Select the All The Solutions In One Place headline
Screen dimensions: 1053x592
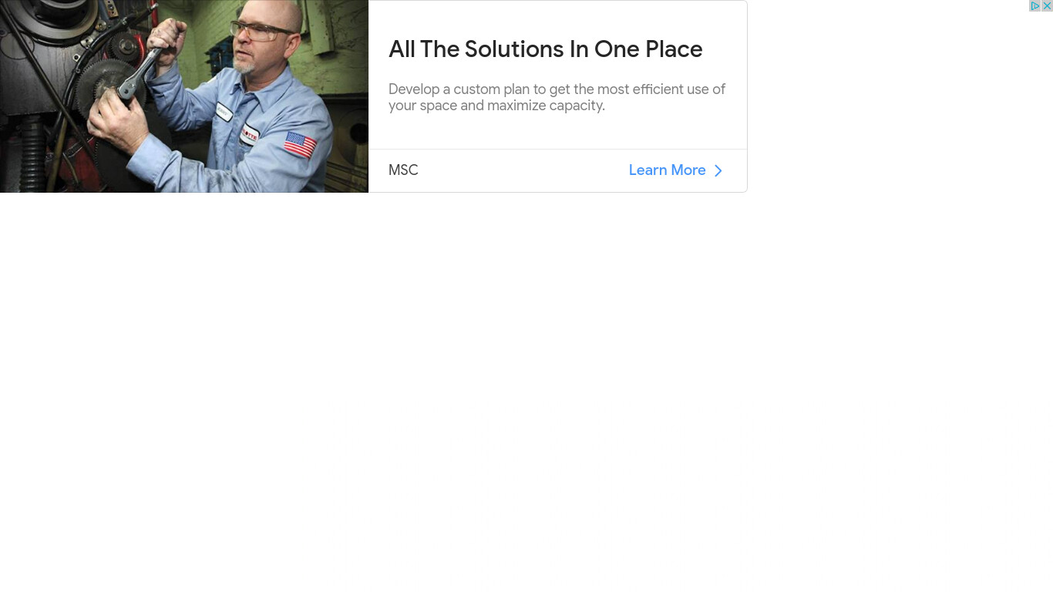pos(546,49)
